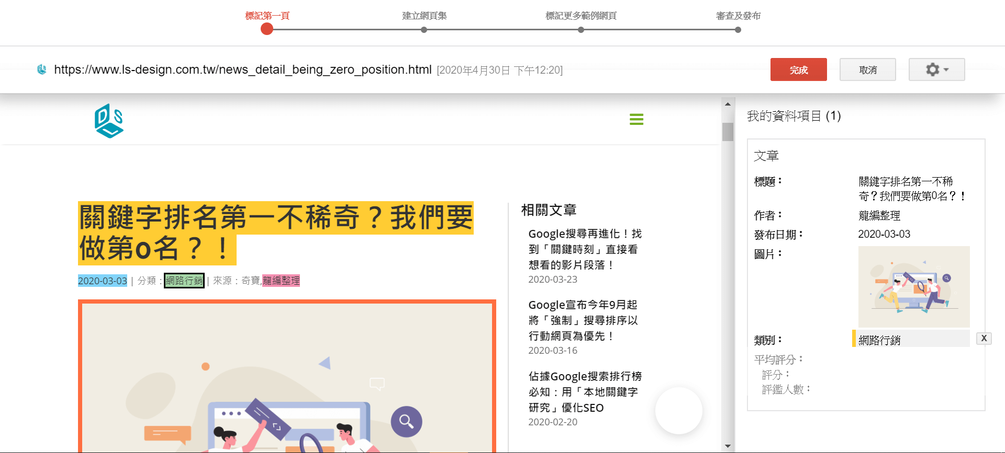This screenshot has width=1005, height=453.
Task: Click the LS design logo
Action: click(x=109, y=121)
